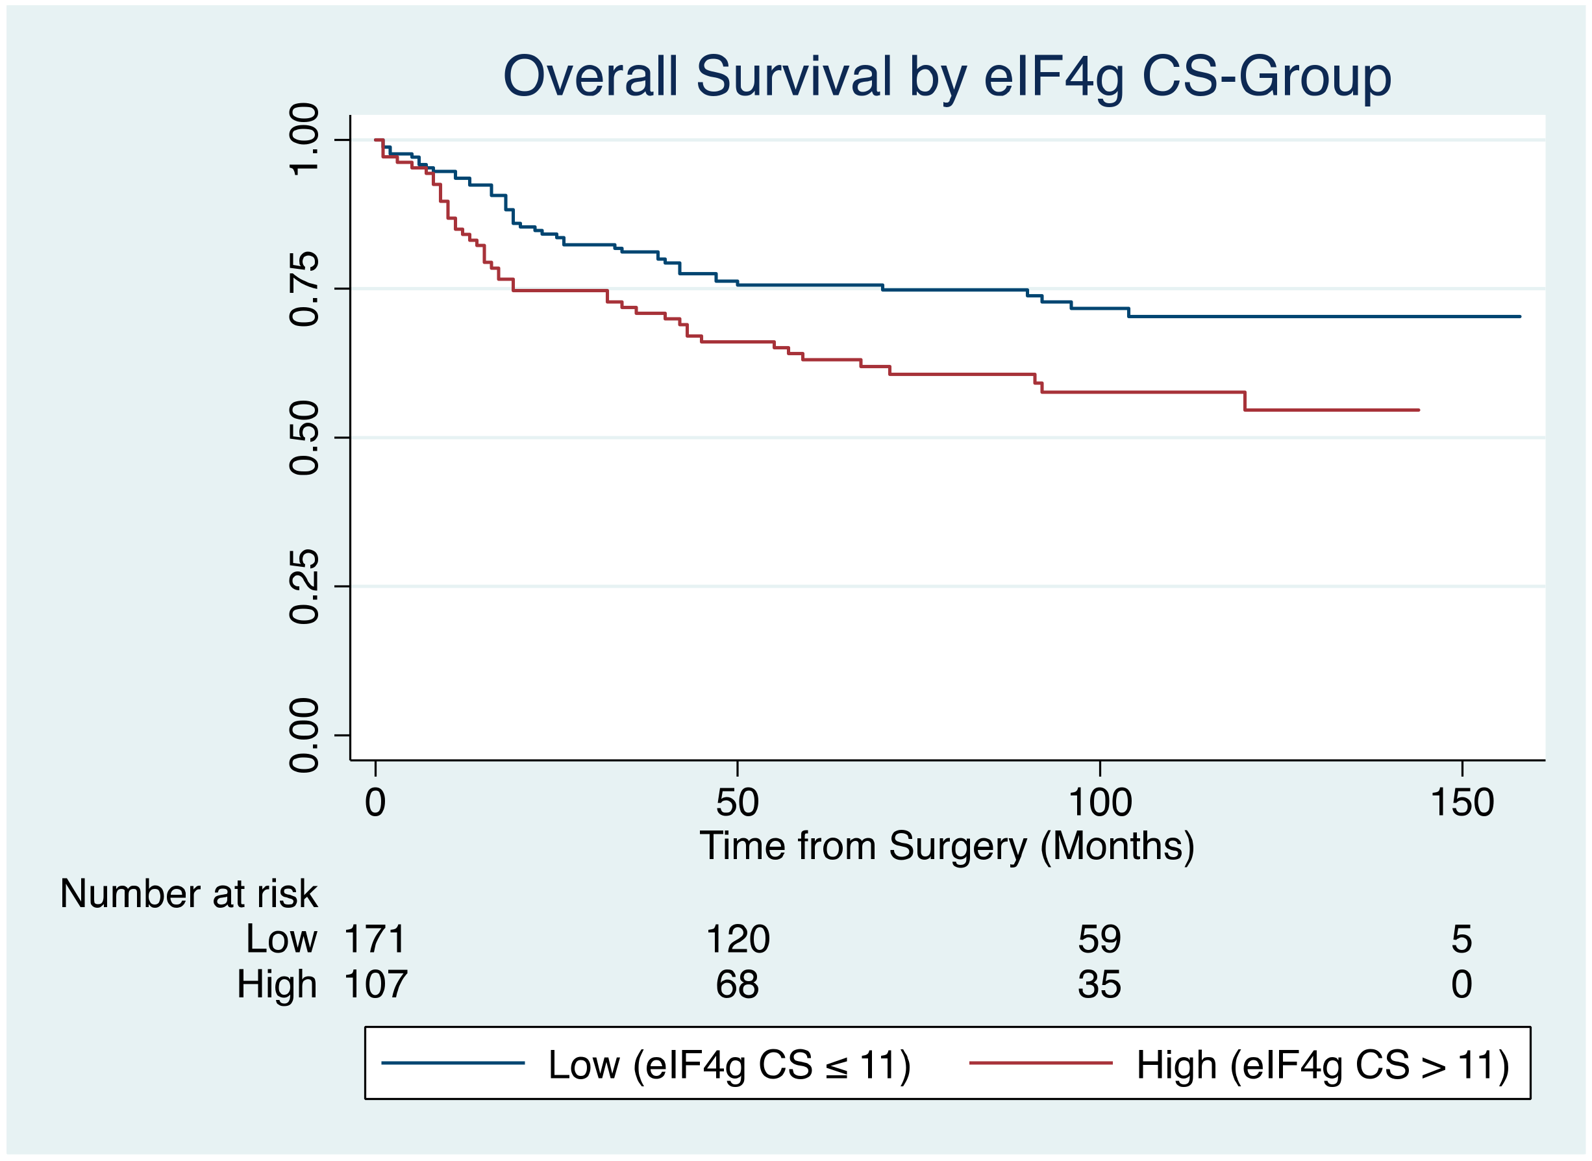This screenshot has height=1161, width=1592.
Task: Click the 150 x-axis tick label
Action: point(1462,803)
